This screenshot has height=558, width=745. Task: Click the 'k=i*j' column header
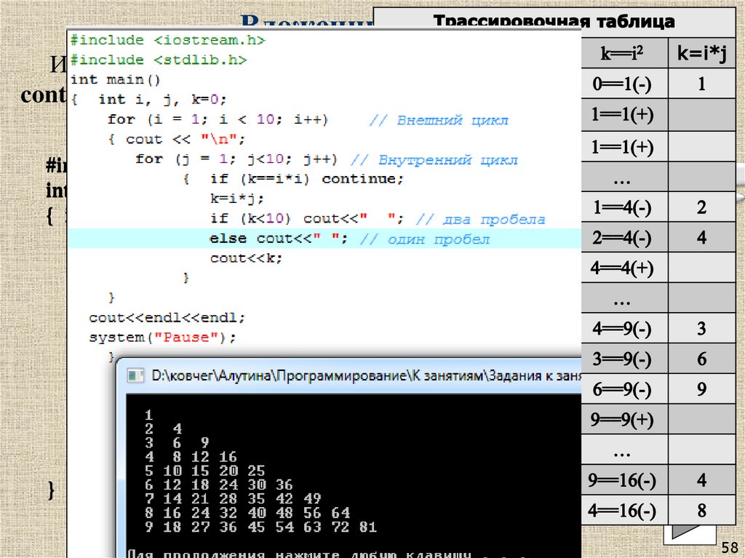pyautogui.click(x=701, y=53)
